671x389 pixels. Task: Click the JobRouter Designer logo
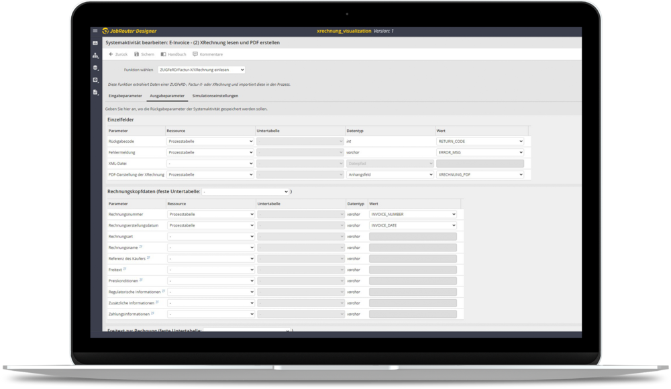click(x=130, y=31)
